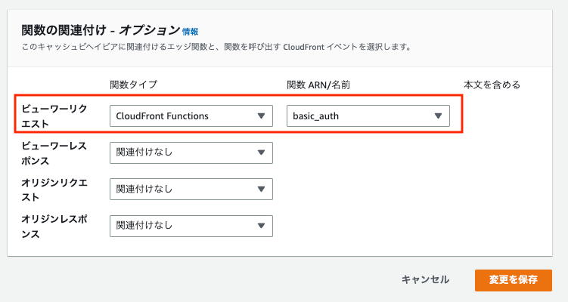Viewport: 568px width, 302px height.
Task: Expand the オリジンリクエスト function type dropdown
Action: tap(191, 190)
